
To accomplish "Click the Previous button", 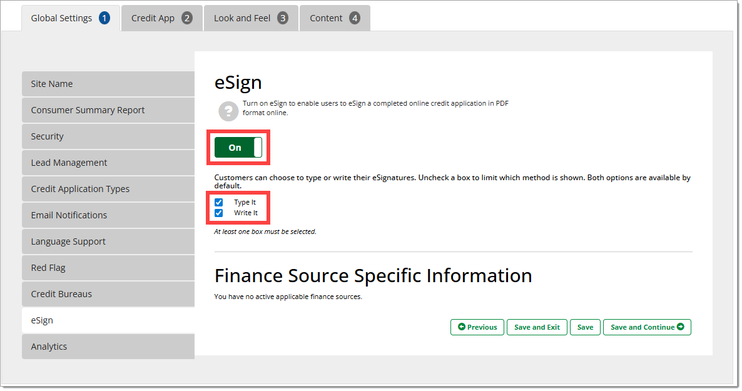I will 477,327.
